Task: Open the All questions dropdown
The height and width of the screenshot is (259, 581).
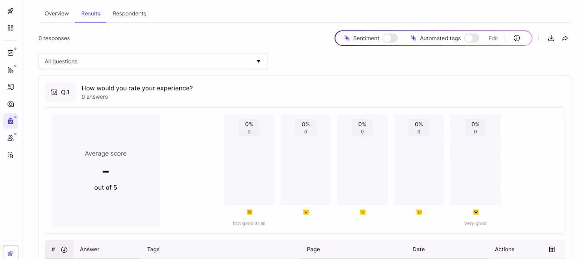Action: 153,62
